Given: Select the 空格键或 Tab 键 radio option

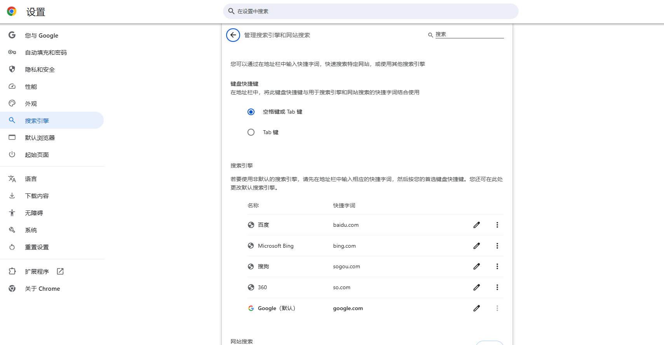Looking at the screenshot, I should tap(251, 112).
